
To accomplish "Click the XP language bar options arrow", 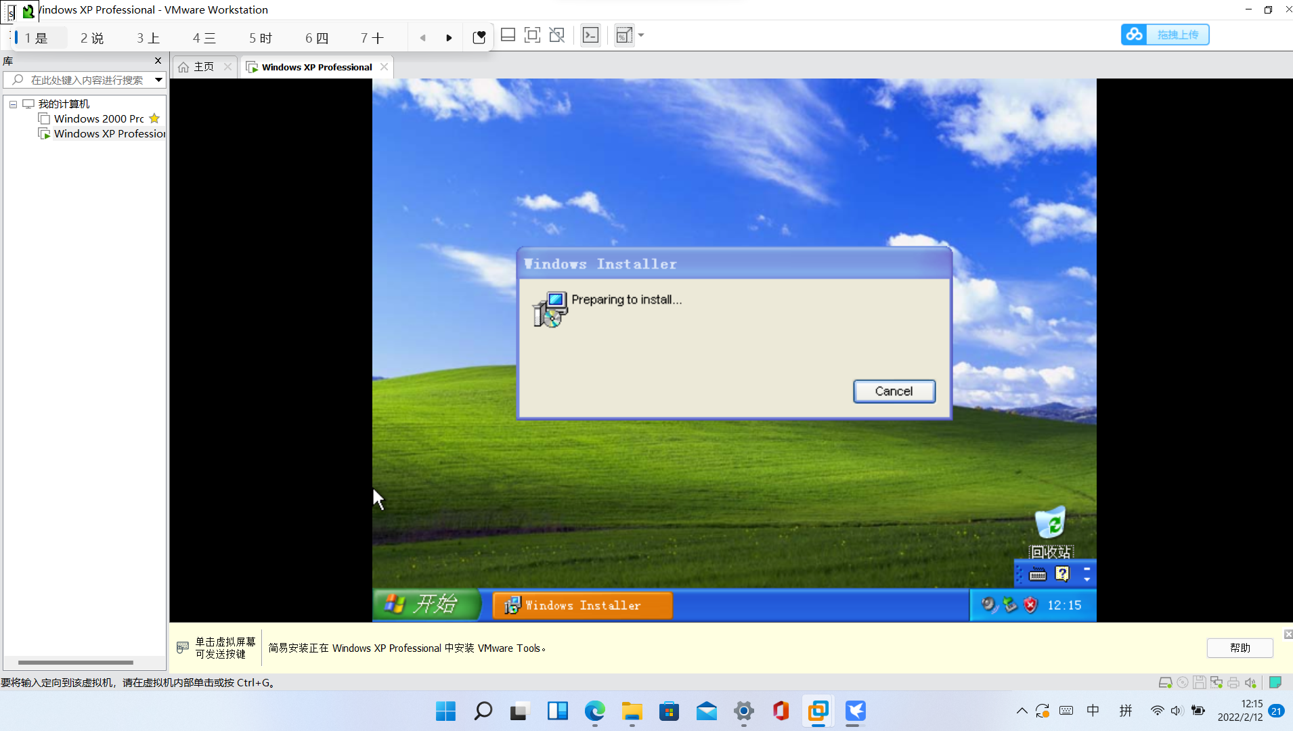I will [1087, 579].
